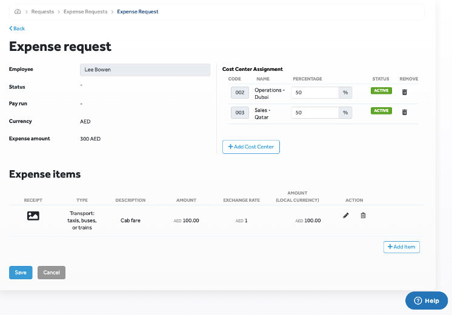
Task: Click the dashboard home icon in breadcrumb
Action: click(x=18, y=12)
